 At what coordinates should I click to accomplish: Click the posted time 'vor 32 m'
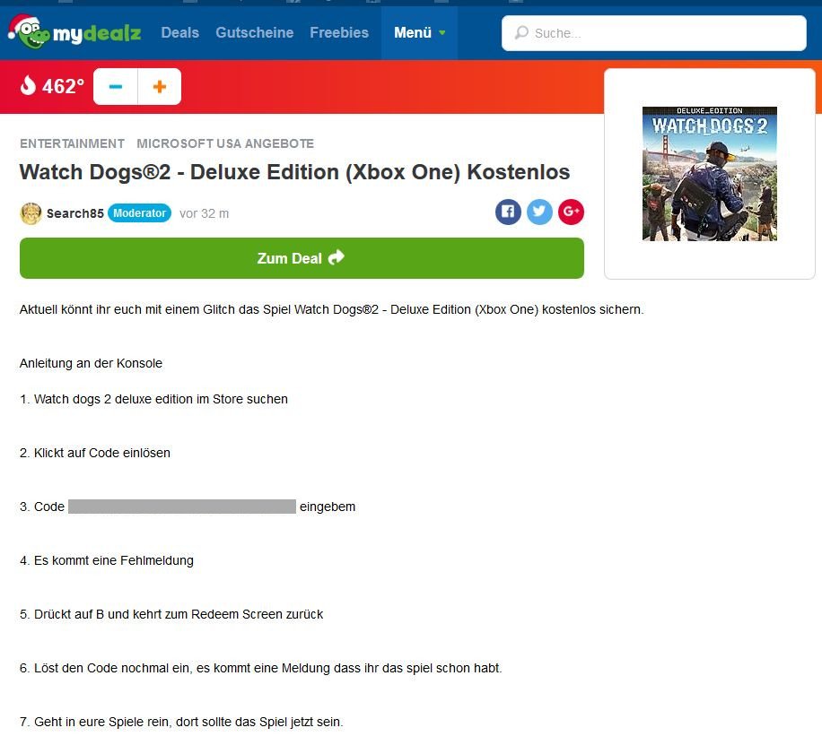point(204,213)
